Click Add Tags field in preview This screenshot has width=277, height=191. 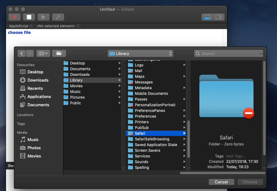tap(236, 156)
